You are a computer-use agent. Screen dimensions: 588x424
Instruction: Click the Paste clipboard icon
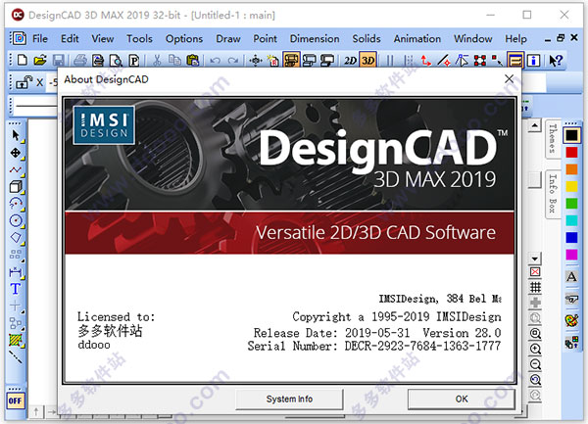pyautogui.click(x=193, y=60)
